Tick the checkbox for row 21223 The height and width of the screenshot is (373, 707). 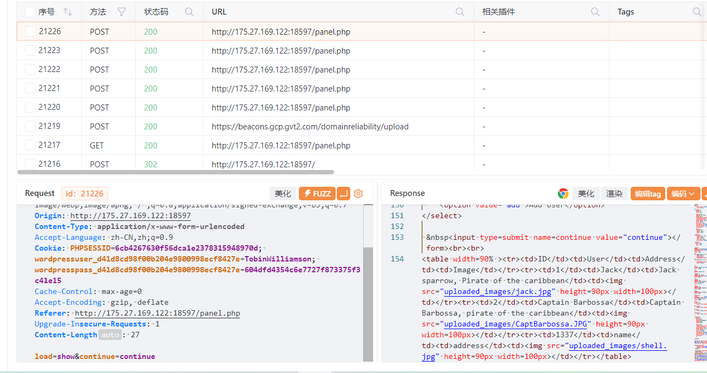click(x=30, y=50)
